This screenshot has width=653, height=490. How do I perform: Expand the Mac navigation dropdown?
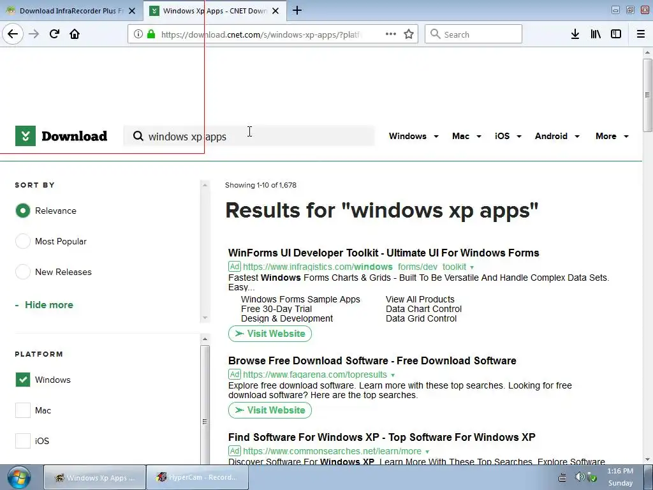[x=466, y=137]
